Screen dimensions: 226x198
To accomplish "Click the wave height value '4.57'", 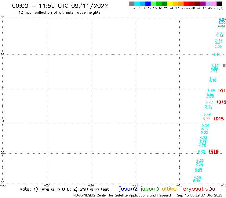I will point(215,65).
